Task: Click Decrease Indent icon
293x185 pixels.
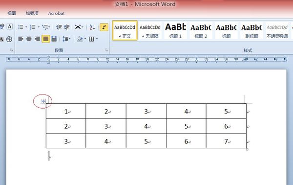Action: click(59, 27)
